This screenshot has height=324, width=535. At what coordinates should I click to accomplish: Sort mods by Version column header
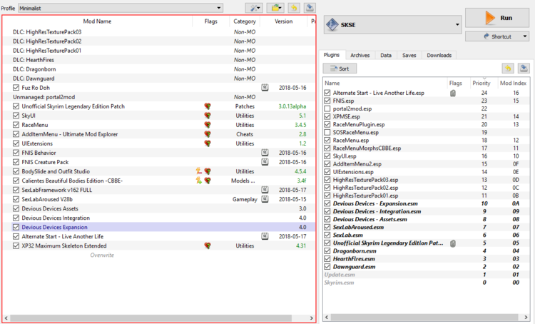click(283, 21)
